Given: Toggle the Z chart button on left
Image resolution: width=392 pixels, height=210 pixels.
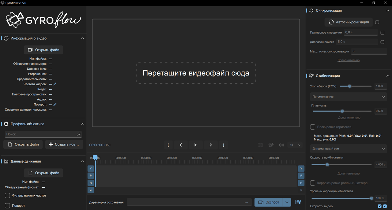Looking at the screenshot, I should coord(91,190).
